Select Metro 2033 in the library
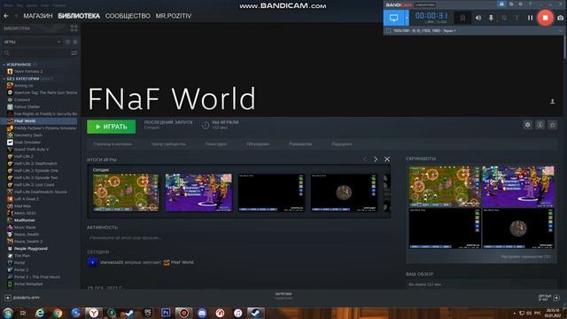This screenshot has height=319, width=567. click(x=25, y=213)
